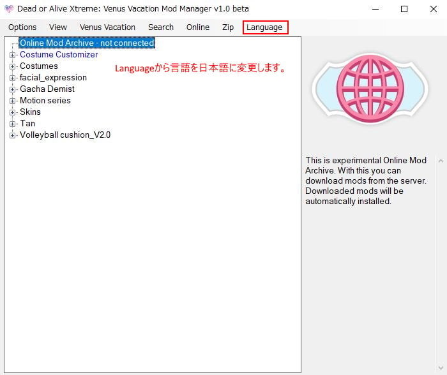The image size is (447, 375).
Task: Select the Costumes tree item
Action: [39, 66]
